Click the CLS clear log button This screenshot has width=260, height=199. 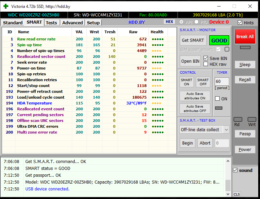237,194
